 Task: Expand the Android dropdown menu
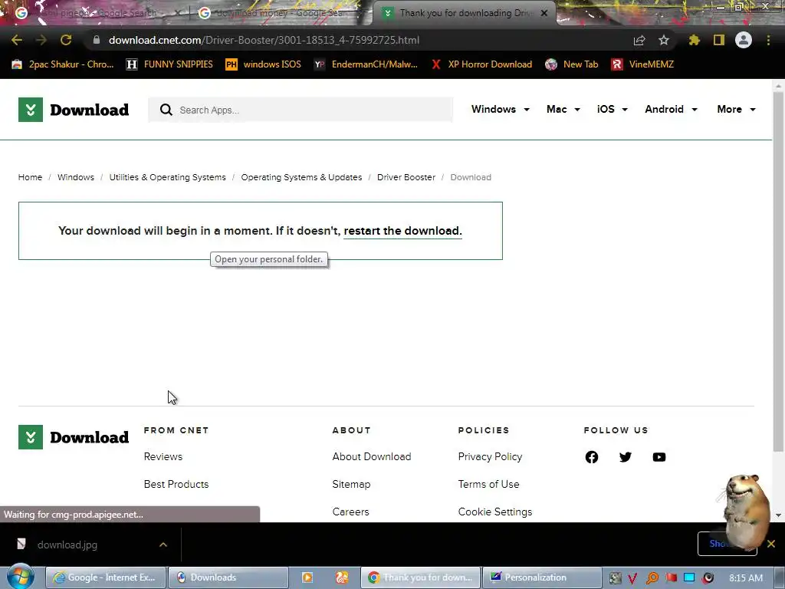[671, 109]
